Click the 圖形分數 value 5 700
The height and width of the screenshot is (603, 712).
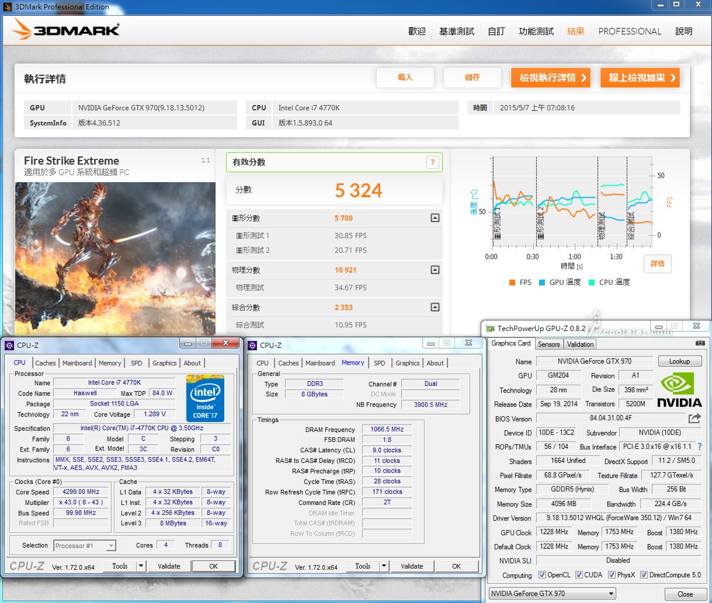(x=343, y=218)
